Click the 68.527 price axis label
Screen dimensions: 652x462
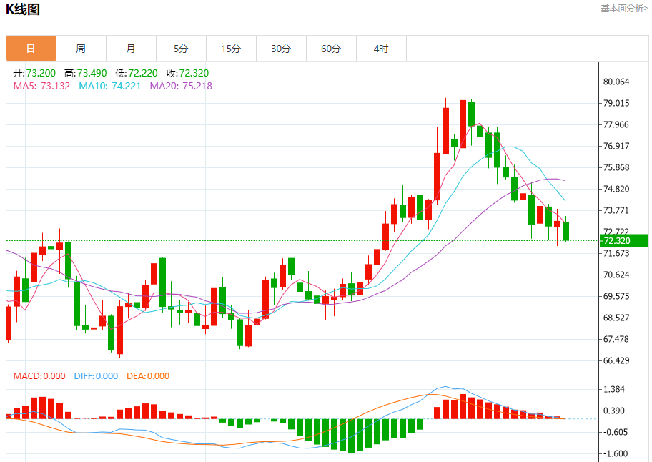(616, 318)
